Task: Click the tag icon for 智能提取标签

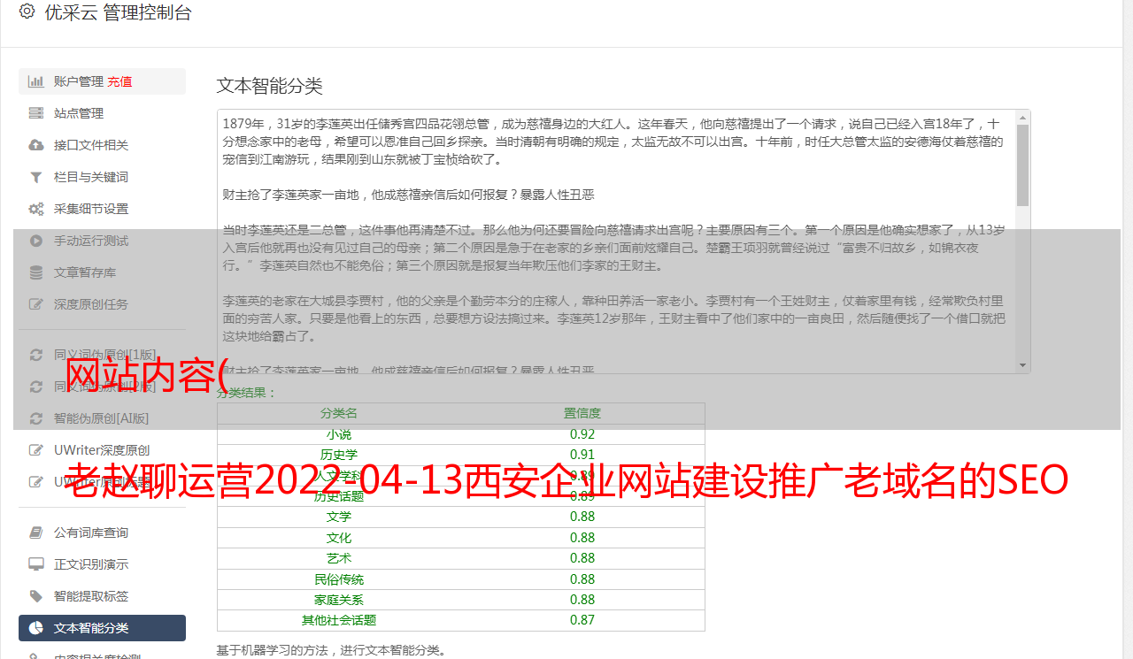Action: tap(36, 596)
